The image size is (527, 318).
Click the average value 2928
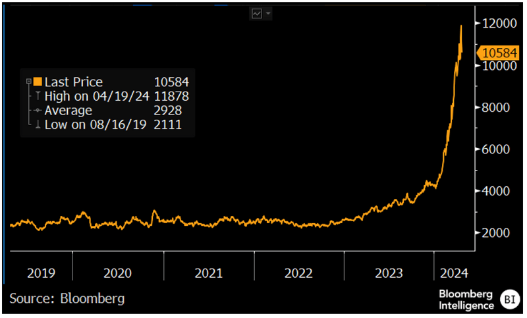tap(168, 111)
